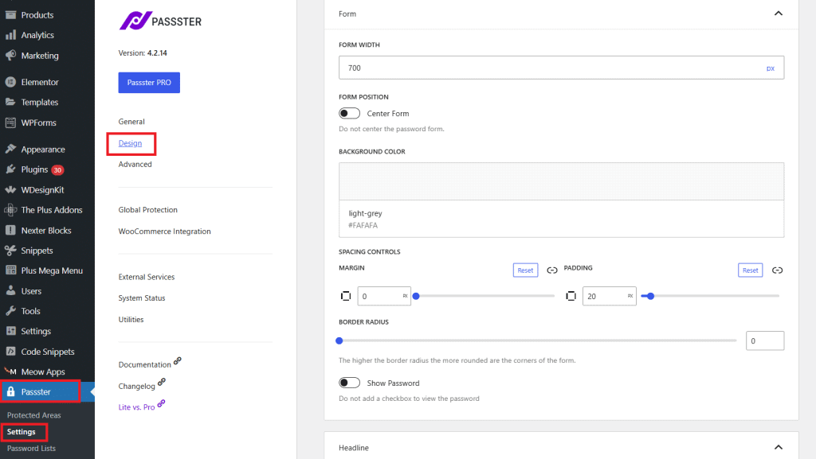Open Password Lists submenu item

point(31,448)
